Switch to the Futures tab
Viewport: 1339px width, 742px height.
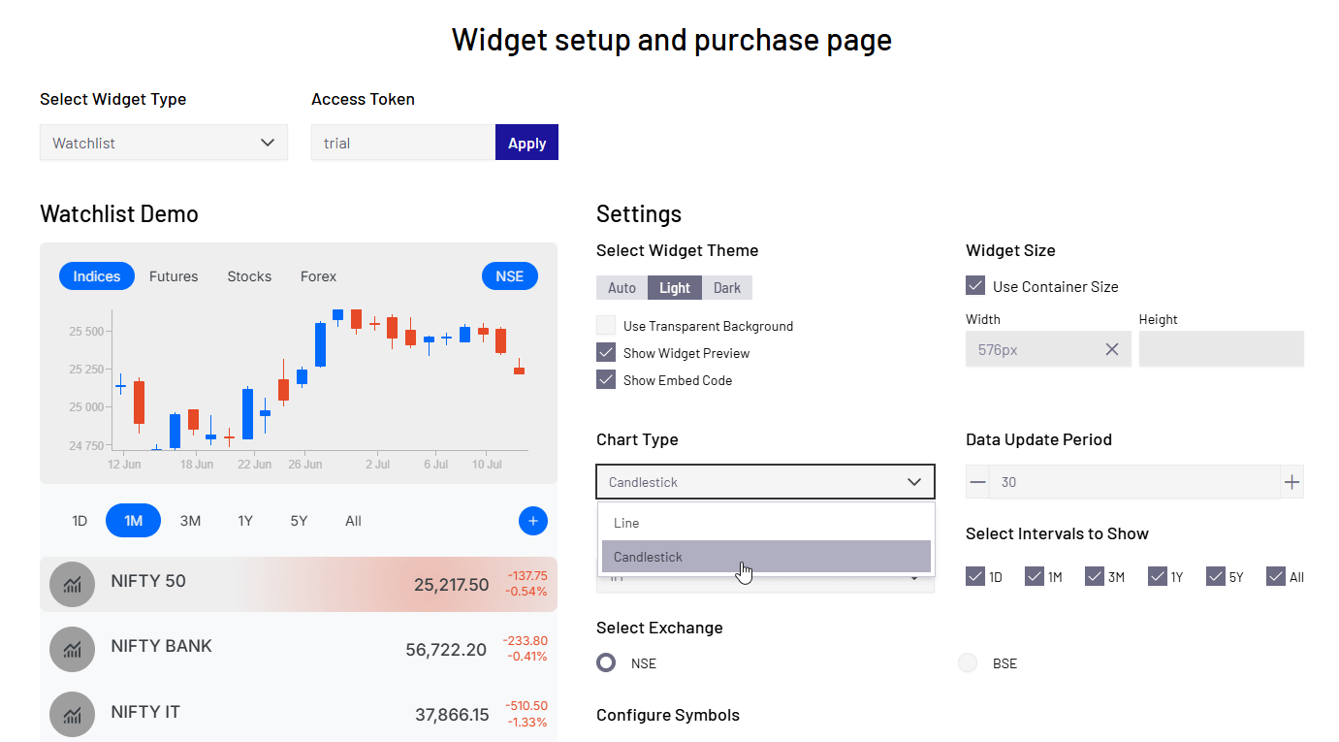[174, 276]
